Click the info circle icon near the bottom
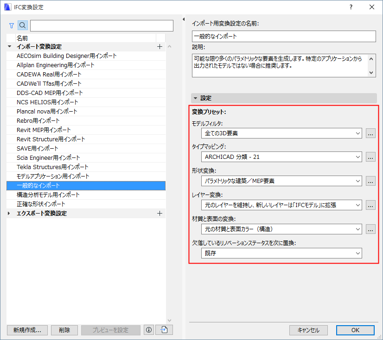 (148, 330)
